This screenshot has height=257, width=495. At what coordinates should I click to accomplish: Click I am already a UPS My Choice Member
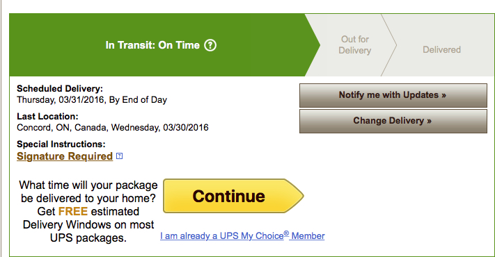(242, 235)
